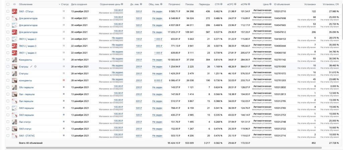Click the pencil edit icon beside Статусы
Viewport: 343px width, 150px height.
31,66
